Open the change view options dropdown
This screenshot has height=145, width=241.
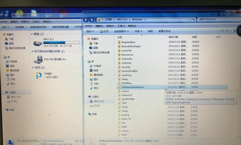pyautogui.click(x=227, y=31)
